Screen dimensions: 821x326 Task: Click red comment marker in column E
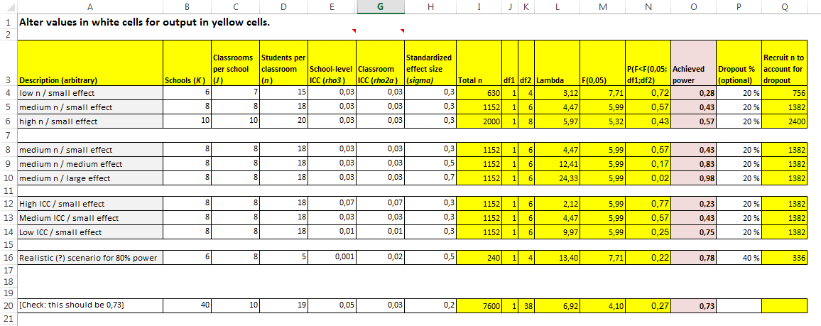354,31
